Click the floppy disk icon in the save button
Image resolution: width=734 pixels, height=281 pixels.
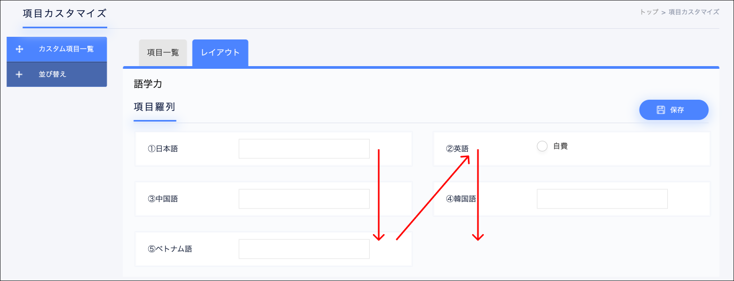tap(661, 110)
